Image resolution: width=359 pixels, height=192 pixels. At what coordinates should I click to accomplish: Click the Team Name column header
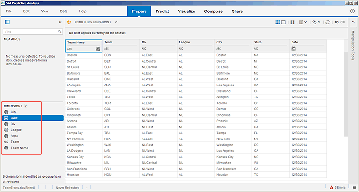[84, 46]
